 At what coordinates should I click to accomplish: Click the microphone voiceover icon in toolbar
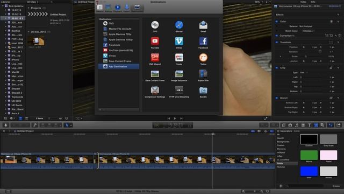pos(6,125)
